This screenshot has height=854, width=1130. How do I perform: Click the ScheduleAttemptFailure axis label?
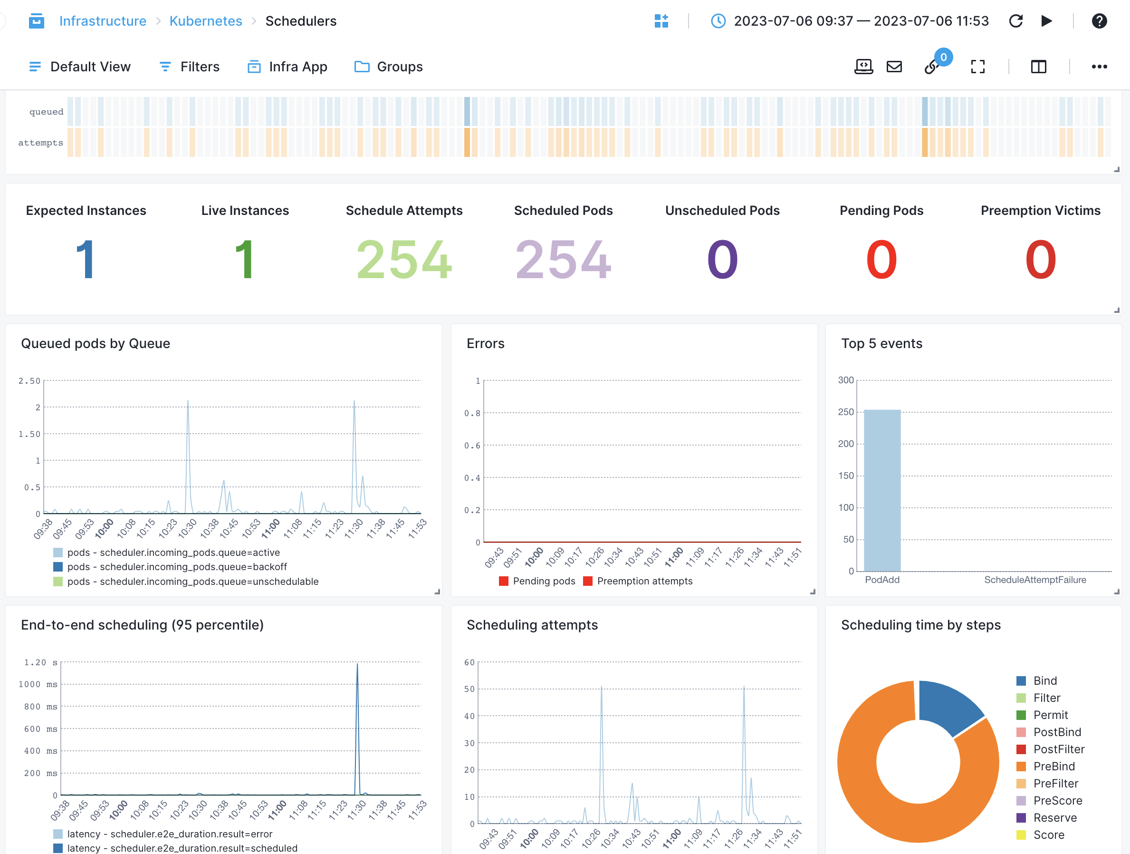point(1035,580)
